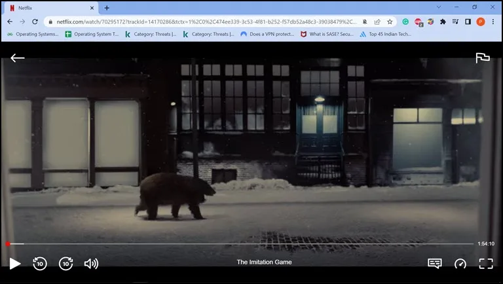Open Extensions puzzle menu
Viewport: 503px width, 284px height.
[x=443, y=22]
